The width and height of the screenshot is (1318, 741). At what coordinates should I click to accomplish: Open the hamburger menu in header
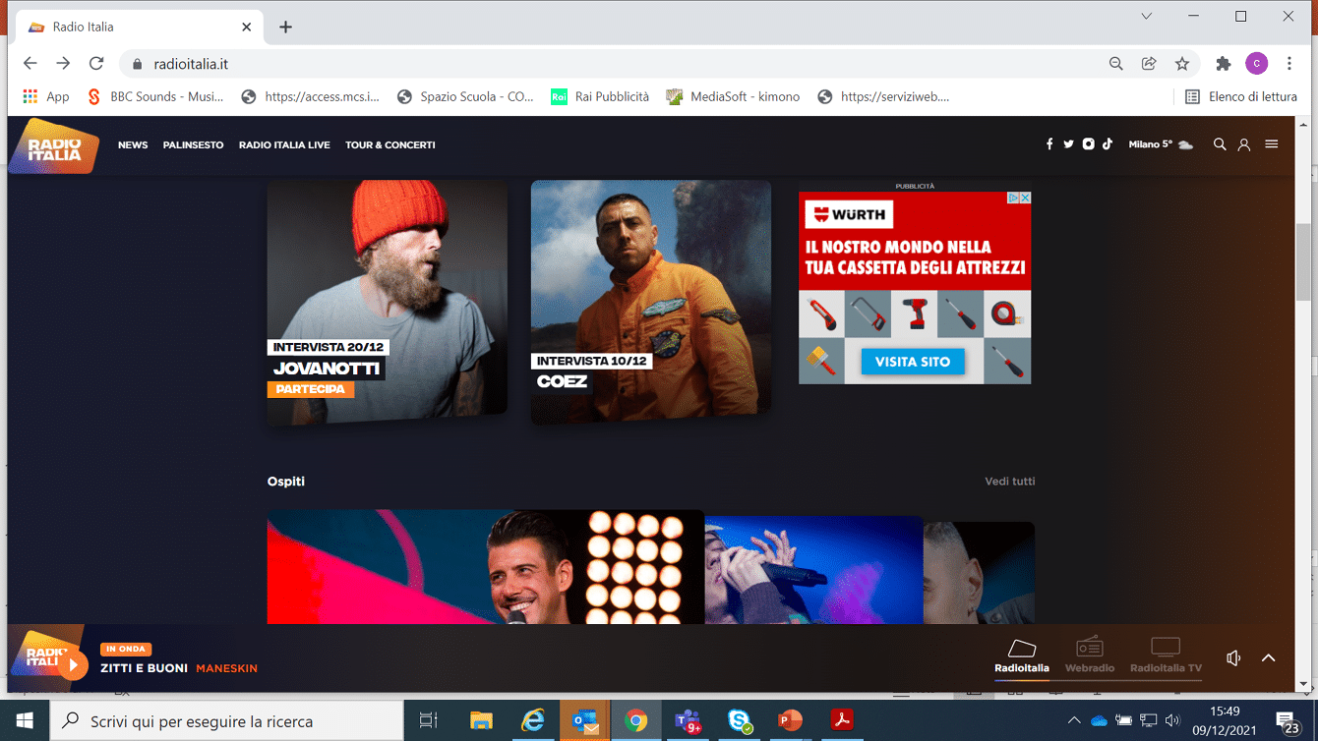[1272, 144]
